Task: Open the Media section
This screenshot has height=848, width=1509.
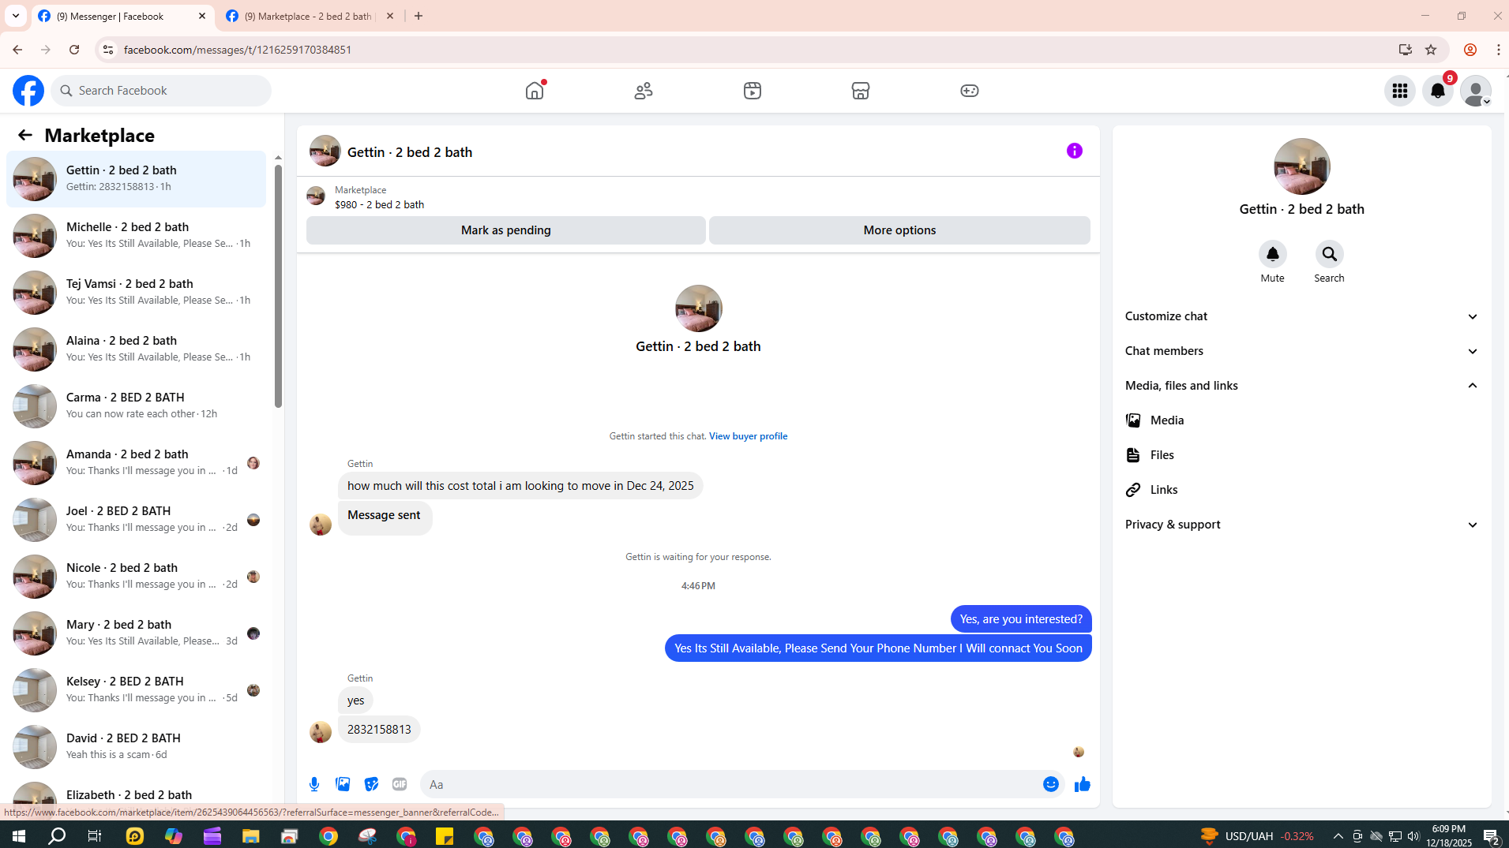Action: point(1302,420)
